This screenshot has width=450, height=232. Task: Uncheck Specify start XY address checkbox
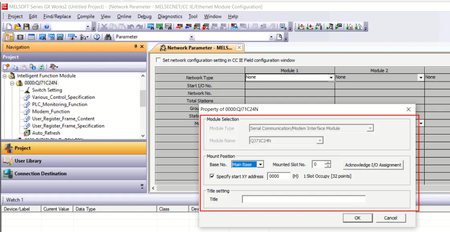point(212,176)
